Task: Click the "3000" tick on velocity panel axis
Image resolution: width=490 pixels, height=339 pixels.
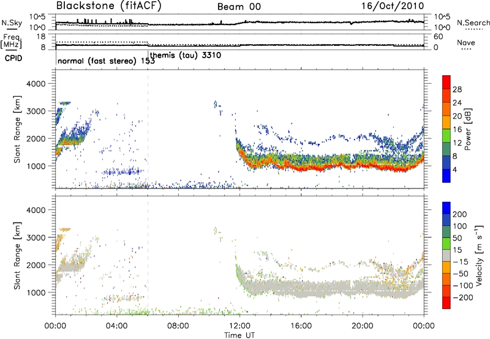Action: pos(36,237)
